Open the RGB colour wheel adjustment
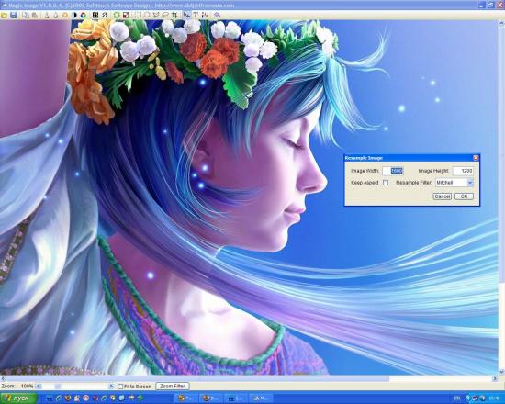 pos(83,15)
